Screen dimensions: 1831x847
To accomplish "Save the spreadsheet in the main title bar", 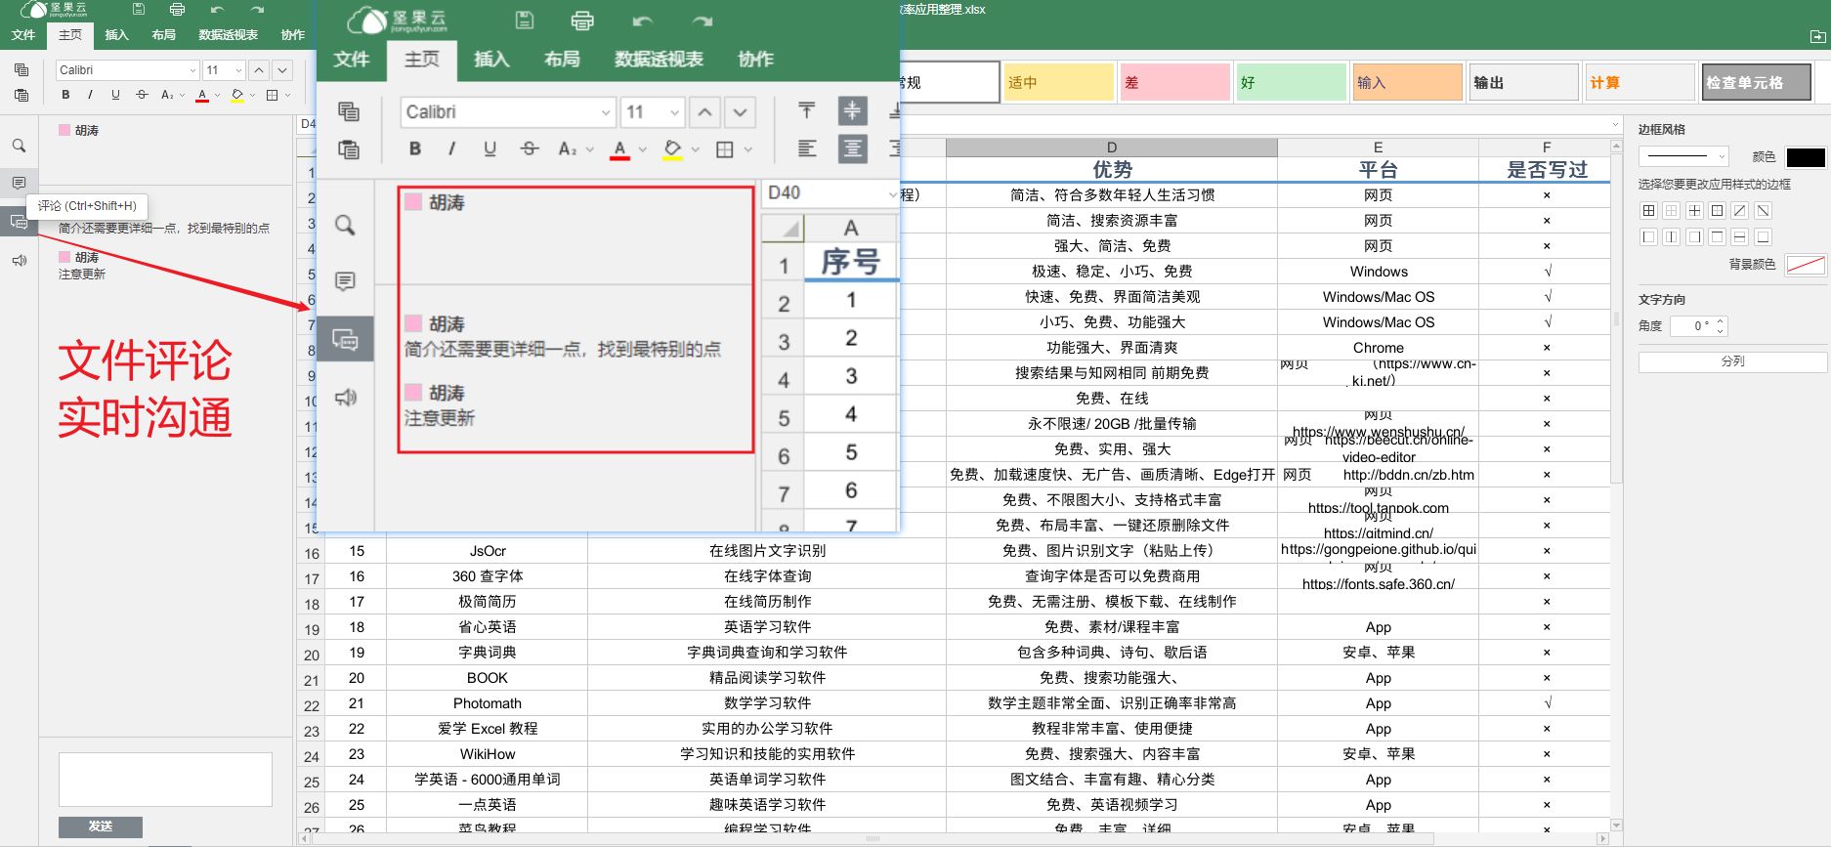I will point(139,9).
